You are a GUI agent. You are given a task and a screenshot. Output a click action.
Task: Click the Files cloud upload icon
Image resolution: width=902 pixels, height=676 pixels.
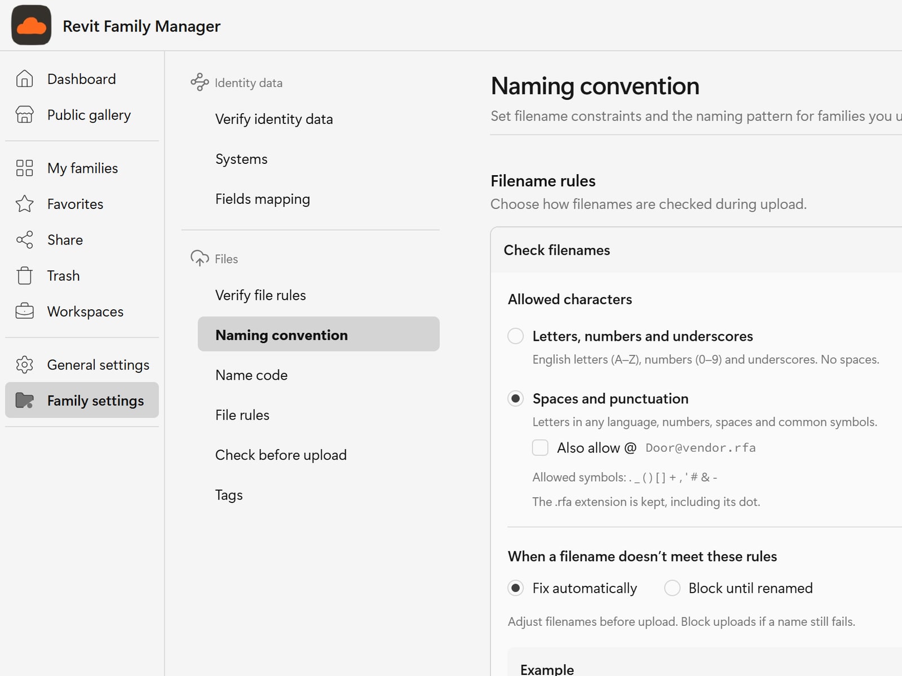200,258
